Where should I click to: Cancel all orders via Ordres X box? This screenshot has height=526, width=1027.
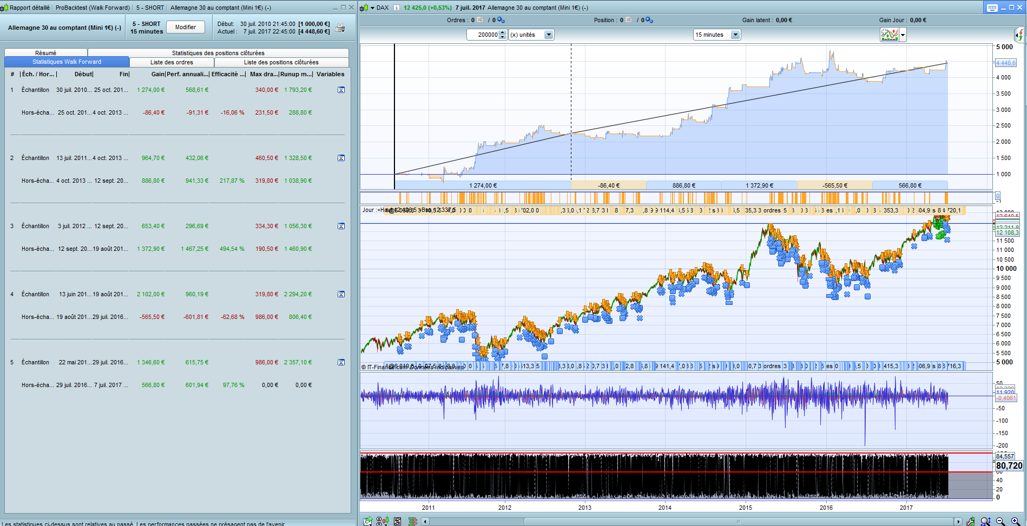(x=480, y=20)
